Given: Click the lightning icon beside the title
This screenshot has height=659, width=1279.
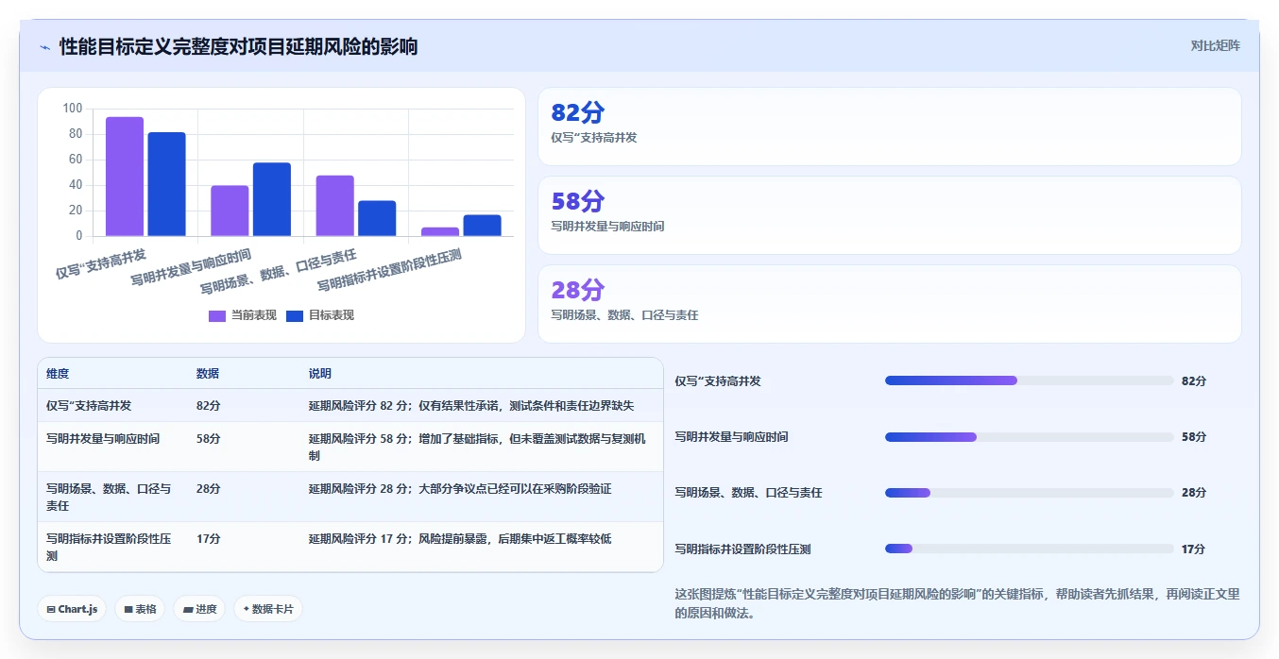Looking at the screenshot, I should [x=45, y=46].
